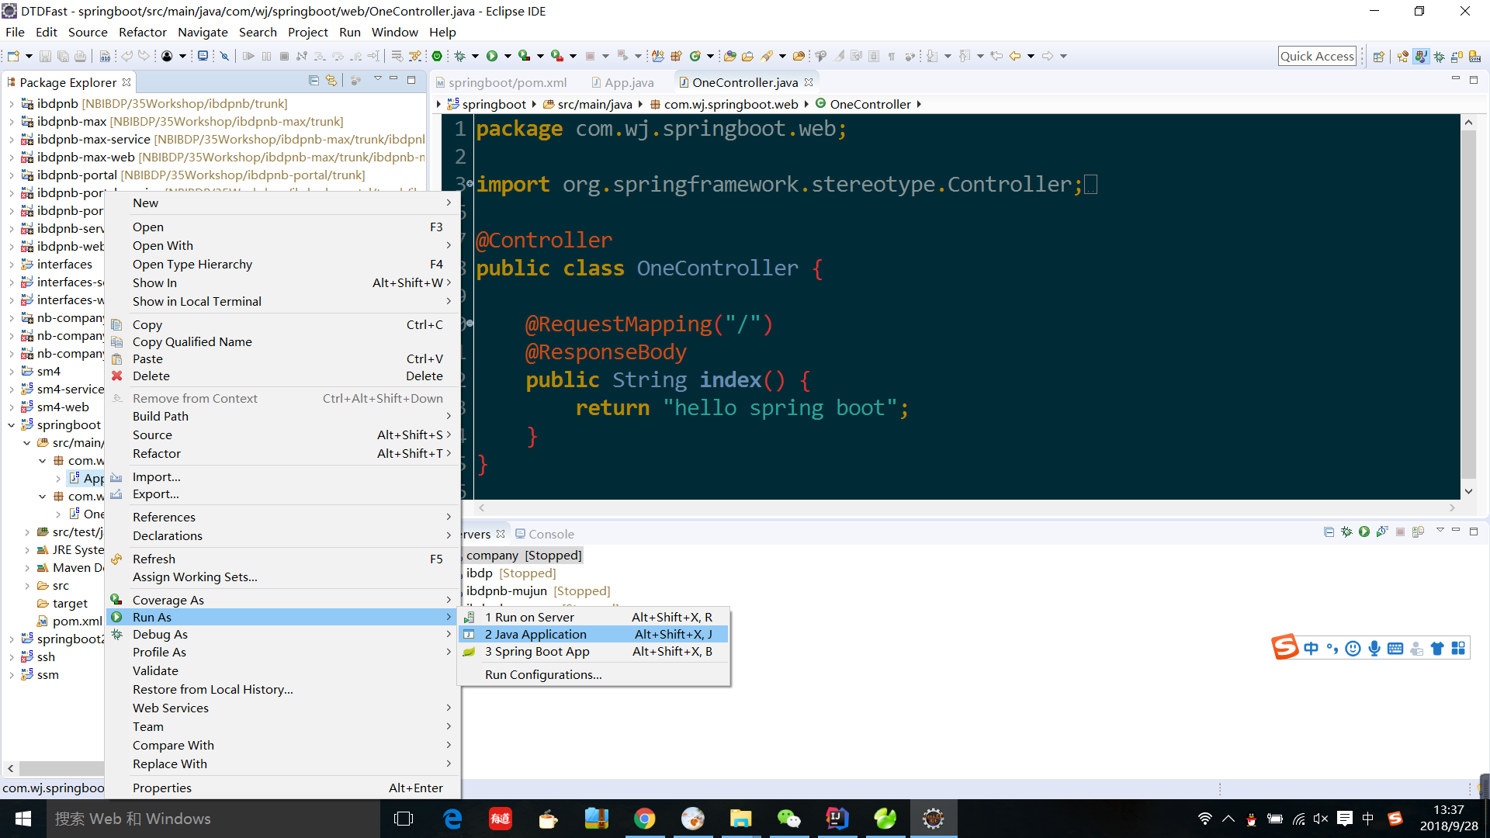
Task: Open Debug As submenu
Action: pos(283,635)
